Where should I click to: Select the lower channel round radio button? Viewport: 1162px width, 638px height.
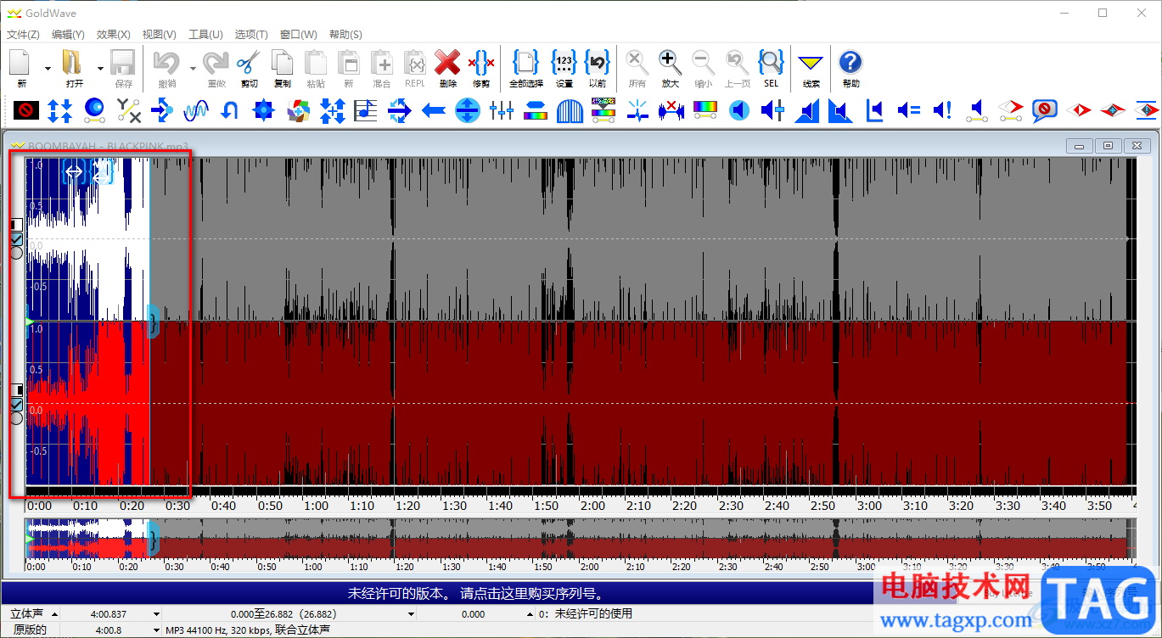click(16, 417)
